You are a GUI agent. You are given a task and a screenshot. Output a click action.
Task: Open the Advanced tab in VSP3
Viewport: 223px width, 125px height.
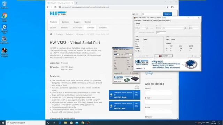[x=162, y=20]
